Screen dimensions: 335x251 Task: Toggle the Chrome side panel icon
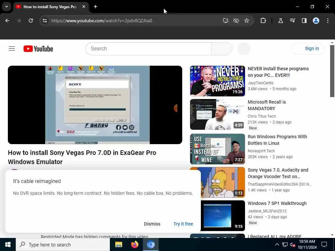tap(304, 21)
